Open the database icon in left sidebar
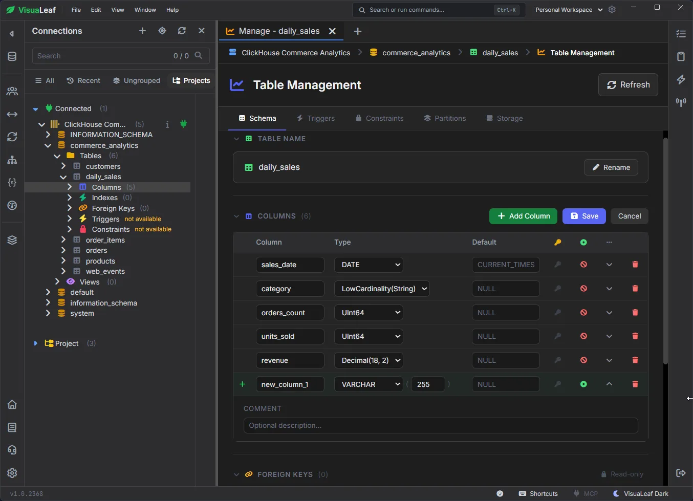This screenshot has width=693, height=501. point(12,56)
